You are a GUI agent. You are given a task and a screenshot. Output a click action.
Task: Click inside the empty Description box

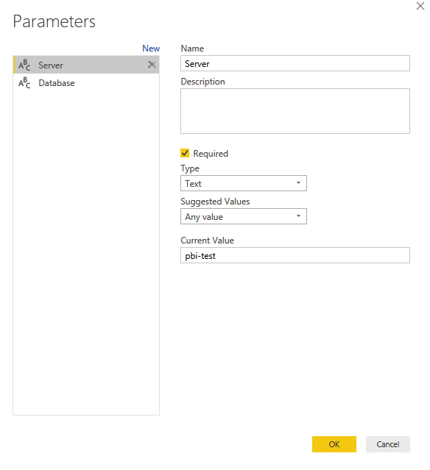point(295,111)
